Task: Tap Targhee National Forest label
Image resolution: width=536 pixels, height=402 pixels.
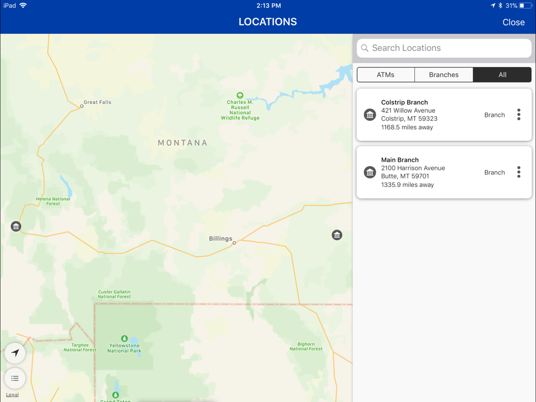Action: 80,347
